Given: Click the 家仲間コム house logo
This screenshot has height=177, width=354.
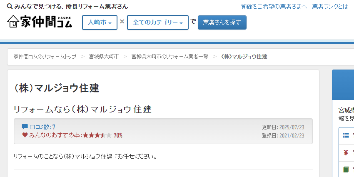Looking at the screenshot, I should tap(40, 21).
